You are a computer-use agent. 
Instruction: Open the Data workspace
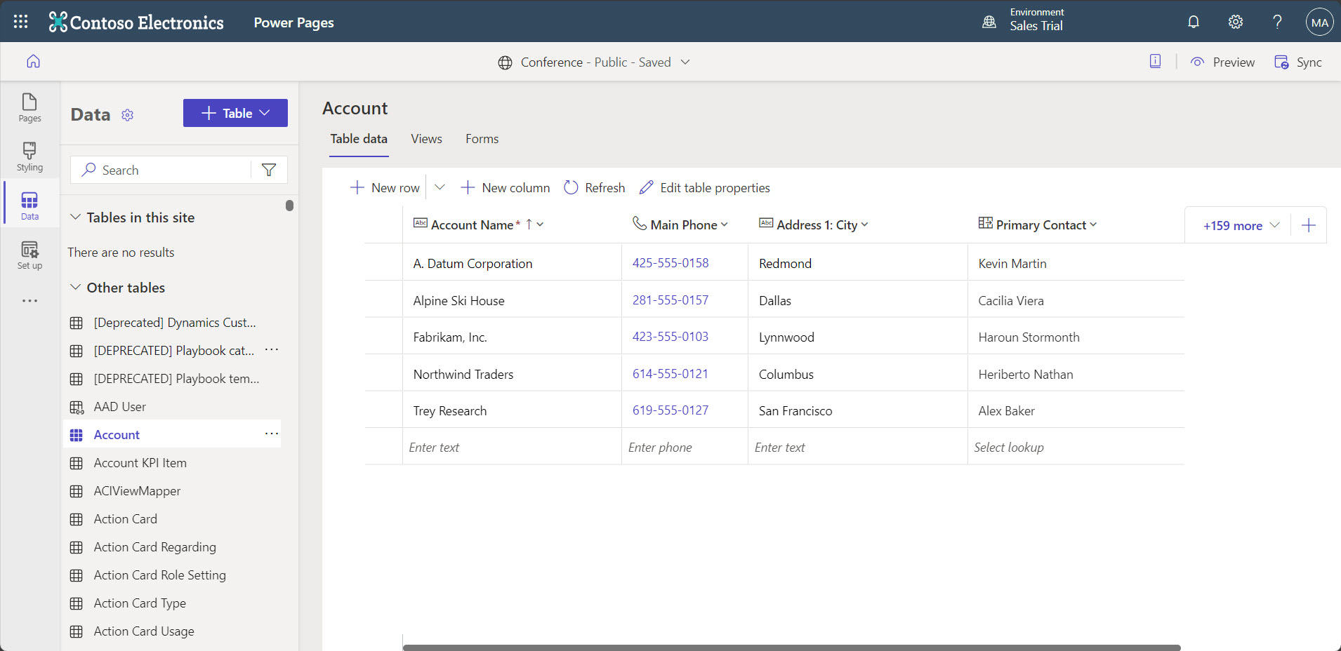pyautogui.click(x=29, y=206)
